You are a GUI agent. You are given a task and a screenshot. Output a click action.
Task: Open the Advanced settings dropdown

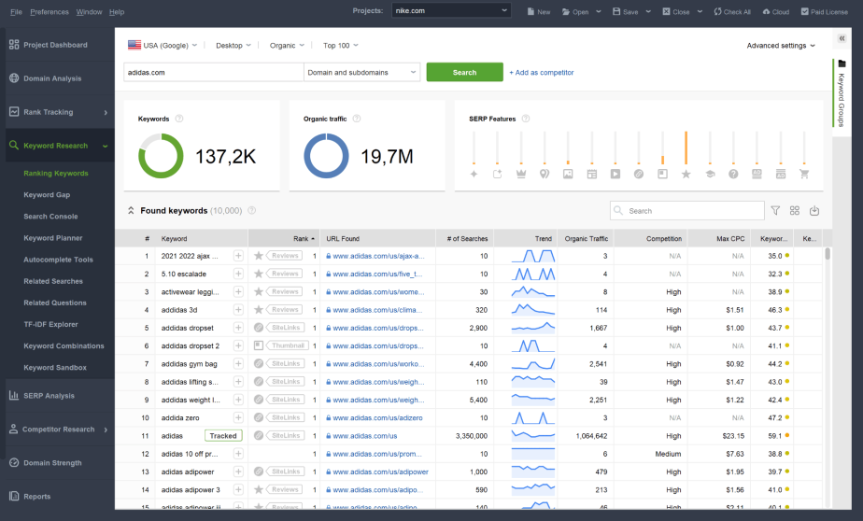pyautogui.click(x=781, y=46)
